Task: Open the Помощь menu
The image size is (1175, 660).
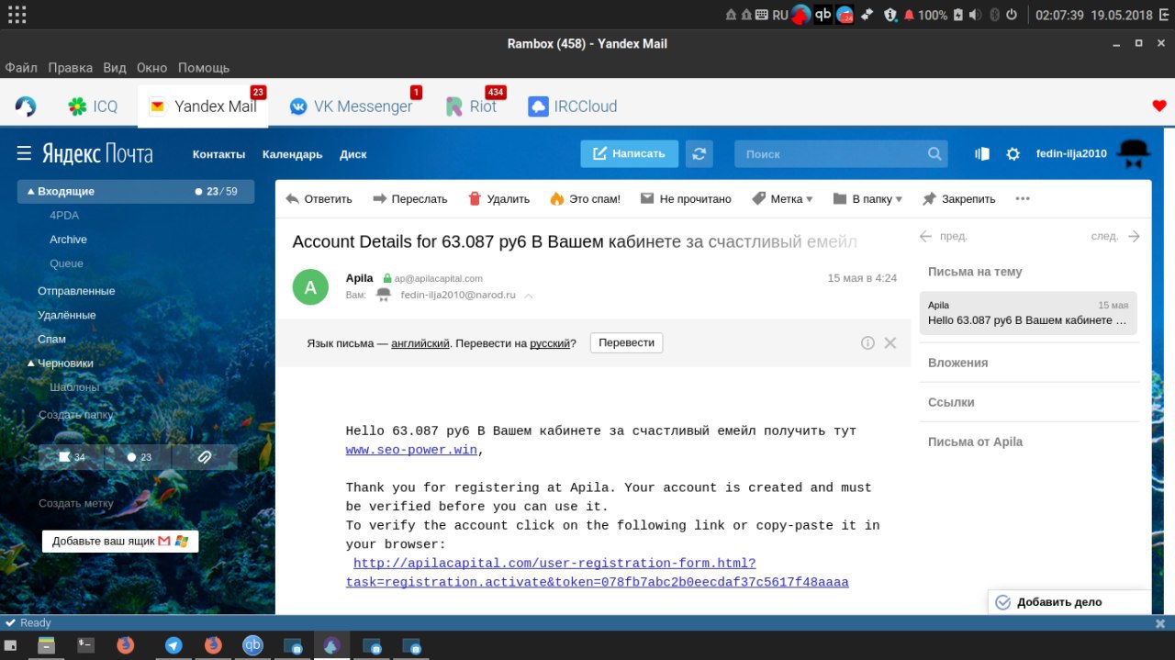Action: (204, 68)
